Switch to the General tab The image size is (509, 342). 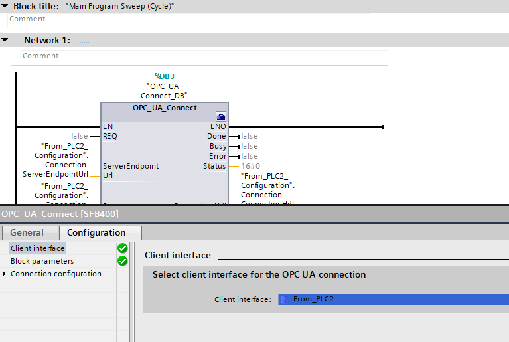27,233
